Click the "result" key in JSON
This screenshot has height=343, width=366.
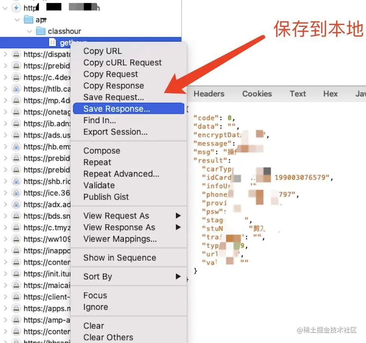[x=210, y=160]
